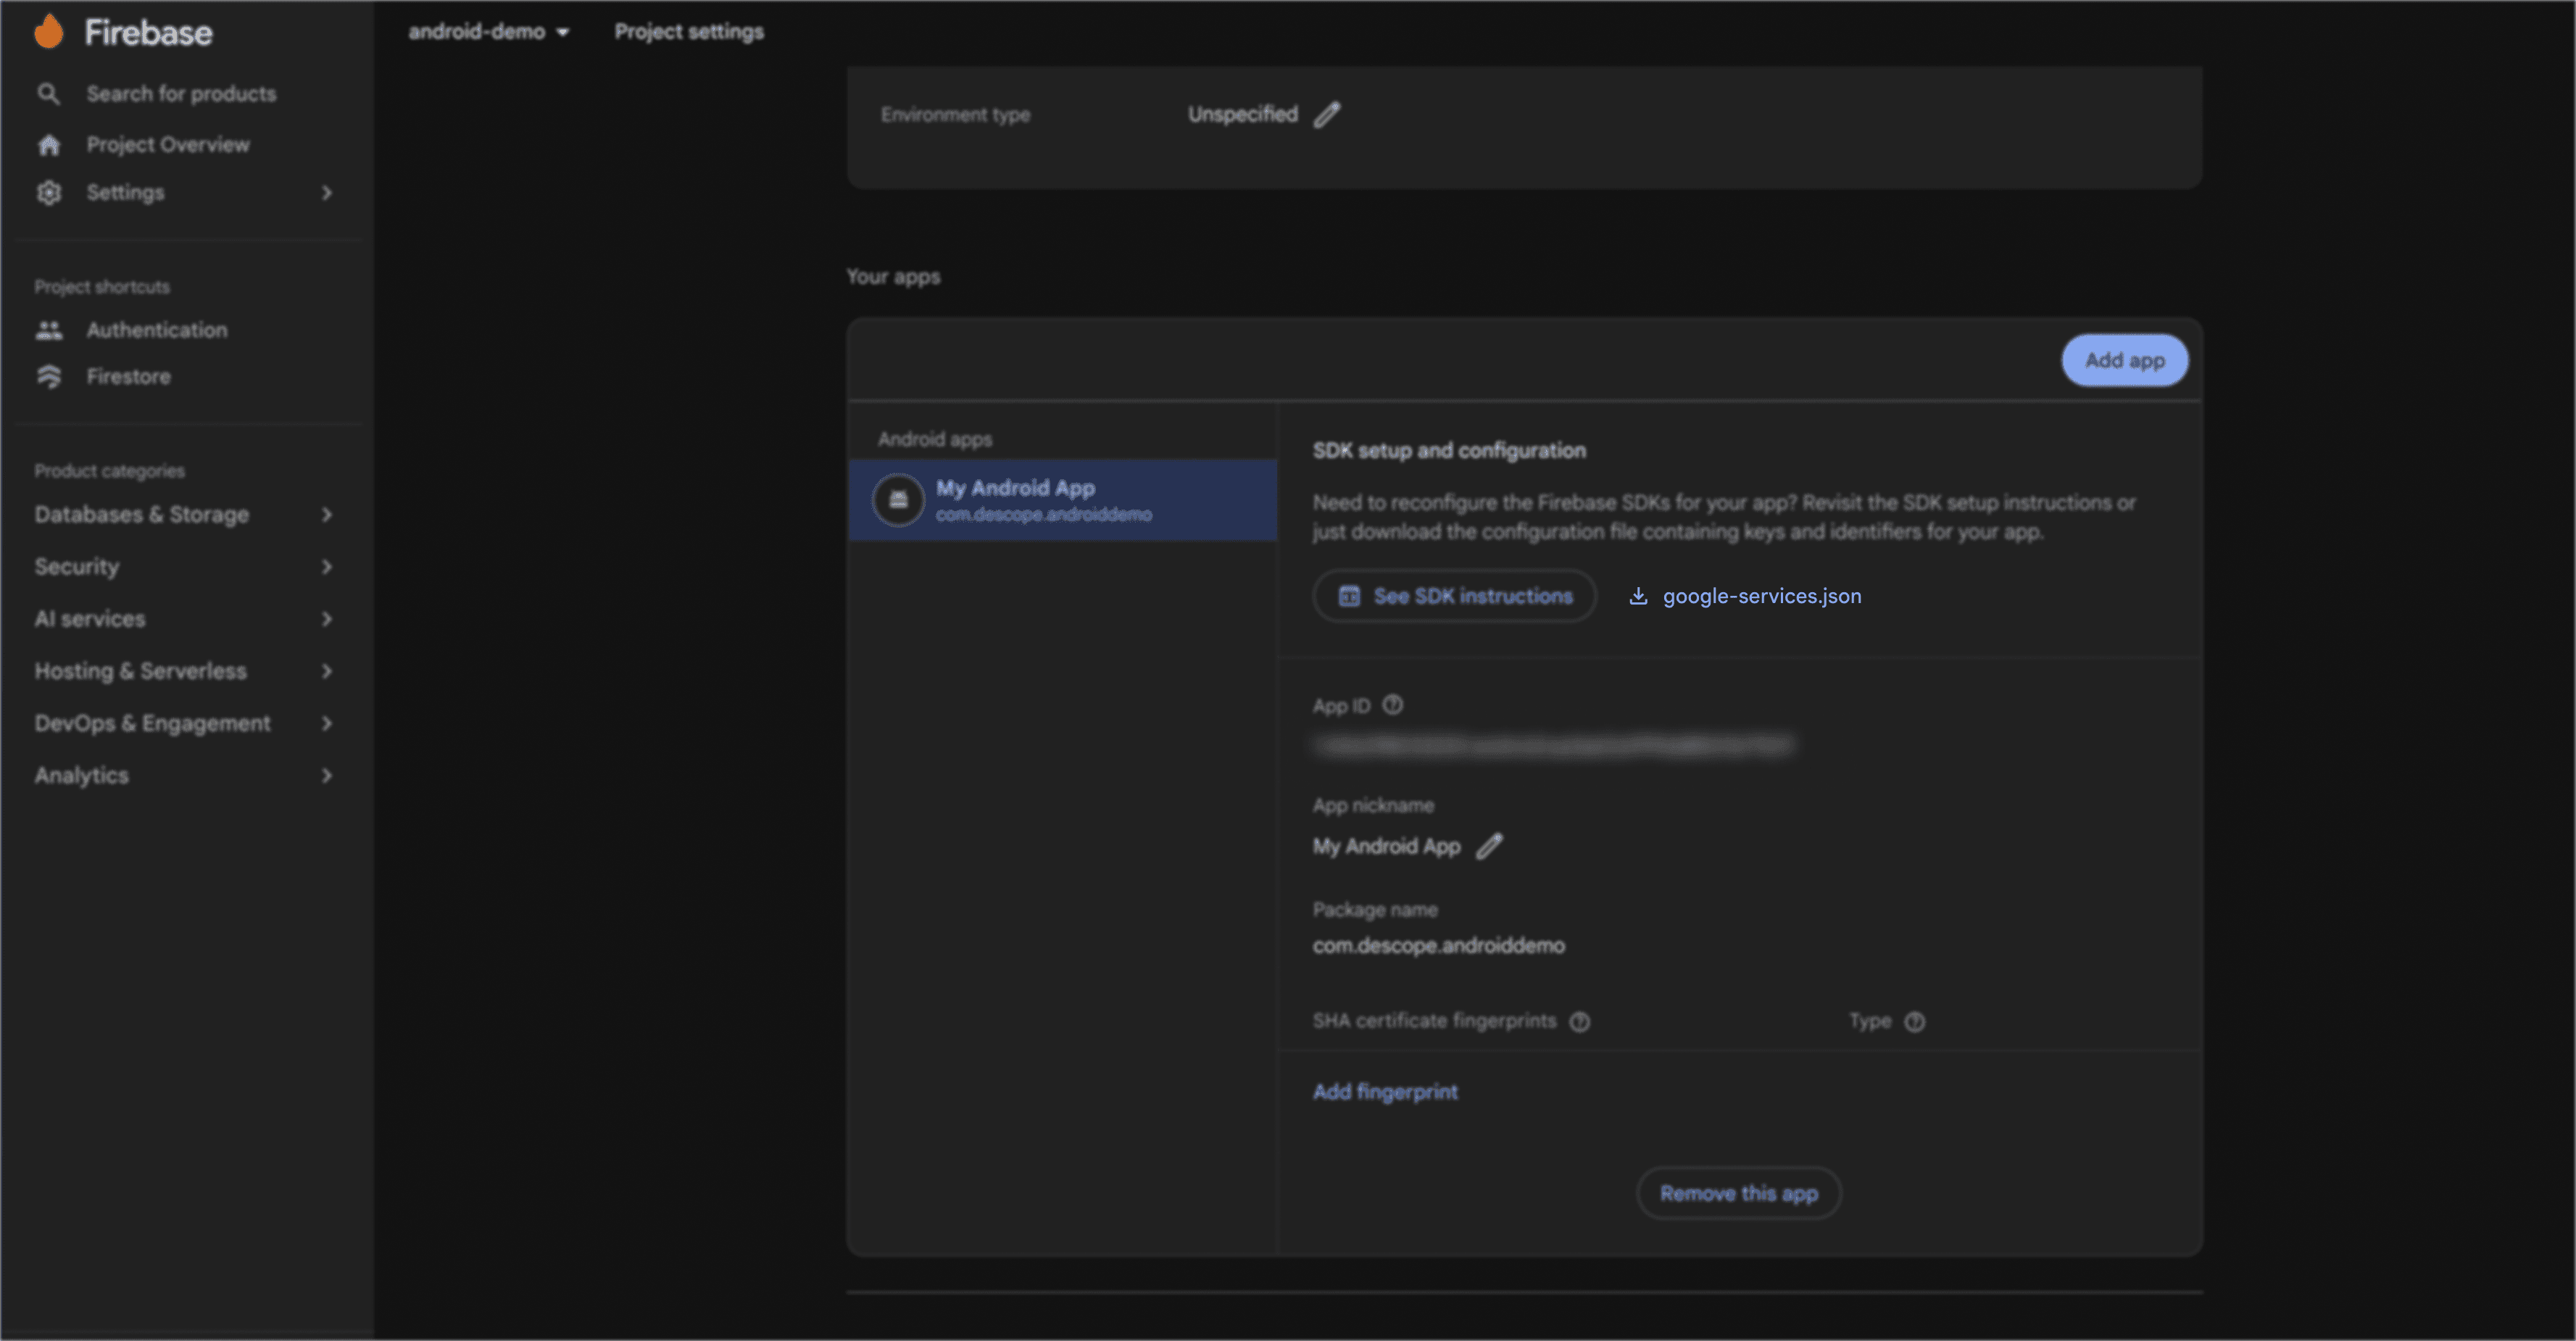Select My Android App in apps list
Image resolution: width=2576 pixels, height=1341 pixels.
pyautogui.click(x=1063, y=500)
